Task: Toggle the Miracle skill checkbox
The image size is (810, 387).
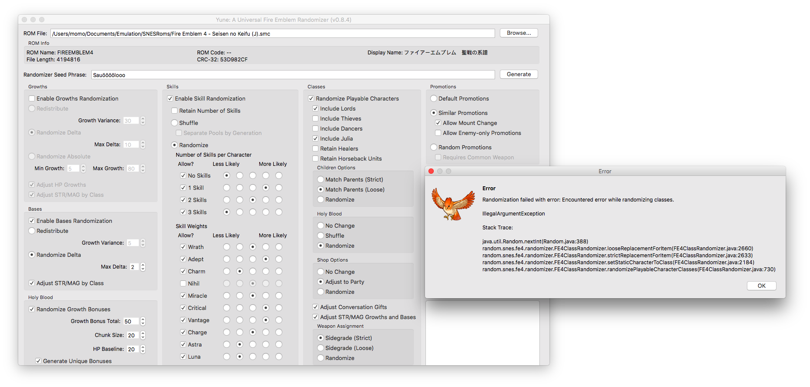Action: (x=183, y=296)
